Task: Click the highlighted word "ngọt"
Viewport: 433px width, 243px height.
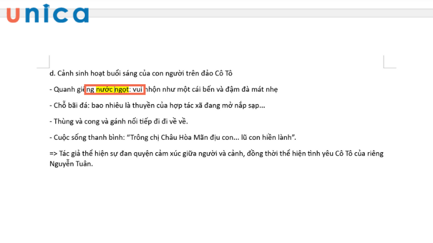Action: click(121, 90)
